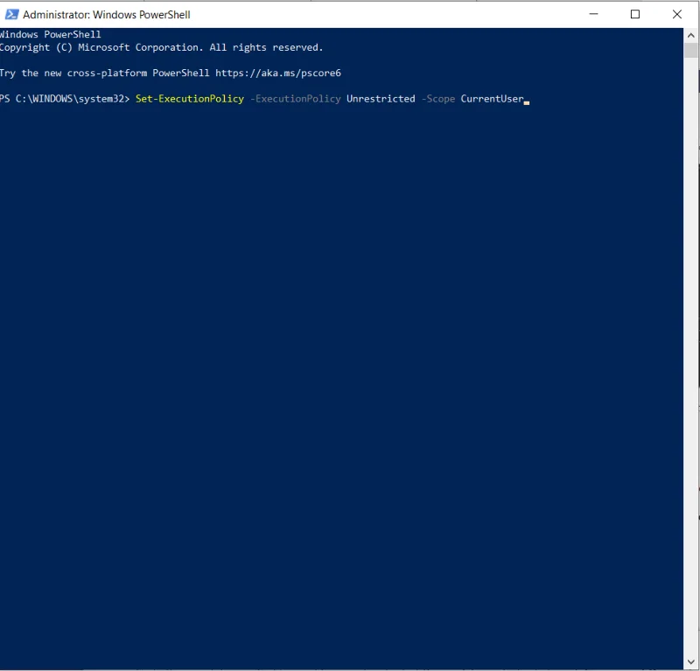Click the word Unrestricted in the command

click(x=381, y=99)
